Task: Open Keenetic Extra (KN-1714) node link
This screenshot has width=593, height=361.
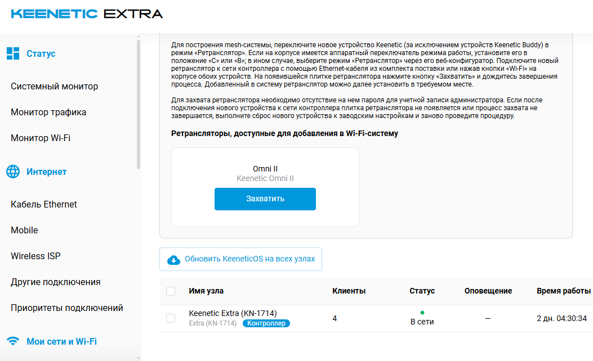Action: pos(233,313)
